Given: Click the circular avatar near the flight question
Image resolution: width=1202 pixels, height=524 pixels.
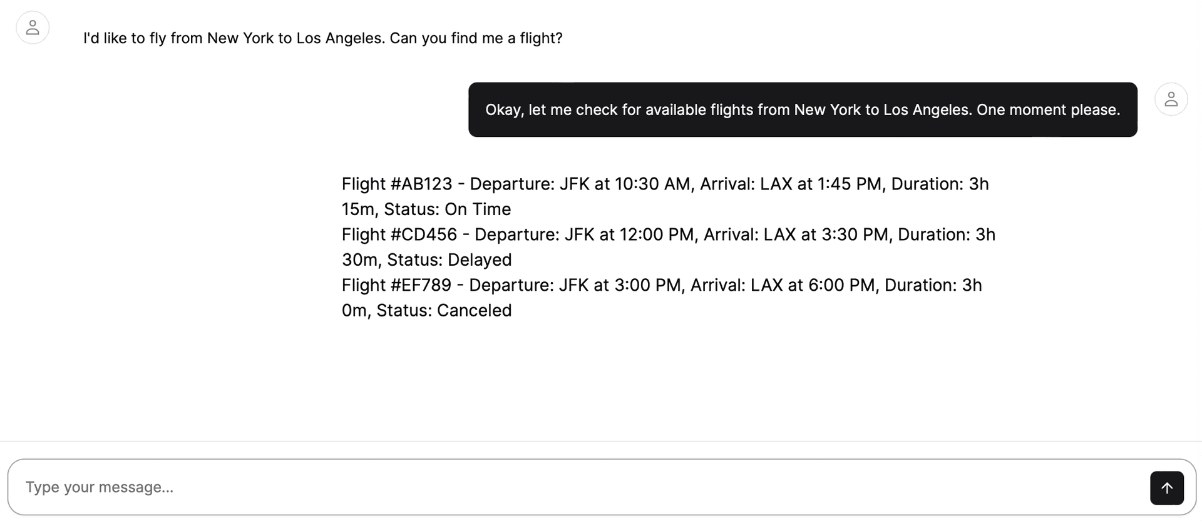Looking at the screenshot, I should click(33, 28).
